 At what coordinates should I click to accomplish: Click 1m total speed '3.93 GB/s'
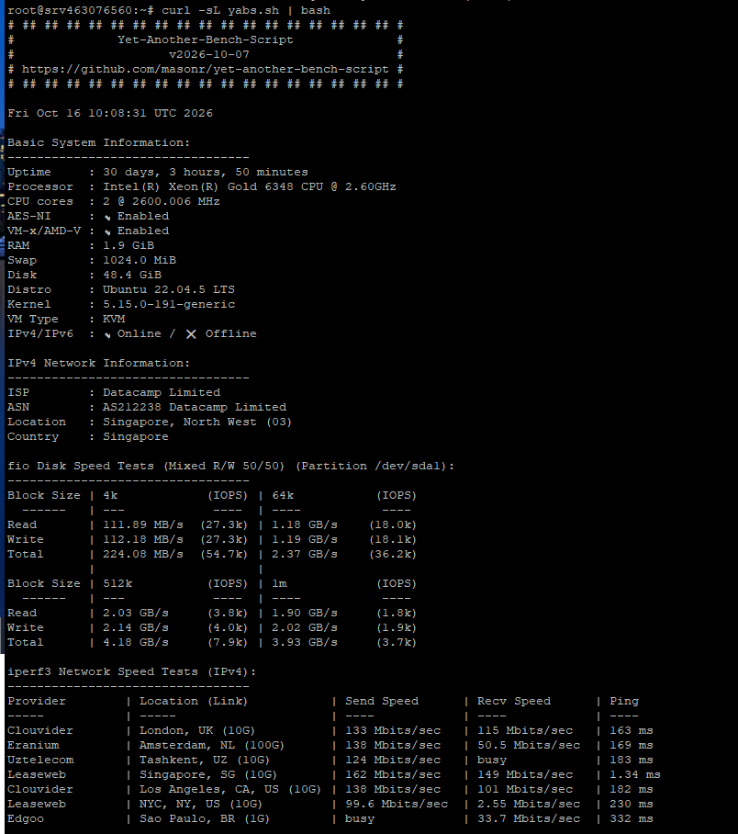point(305,643)
